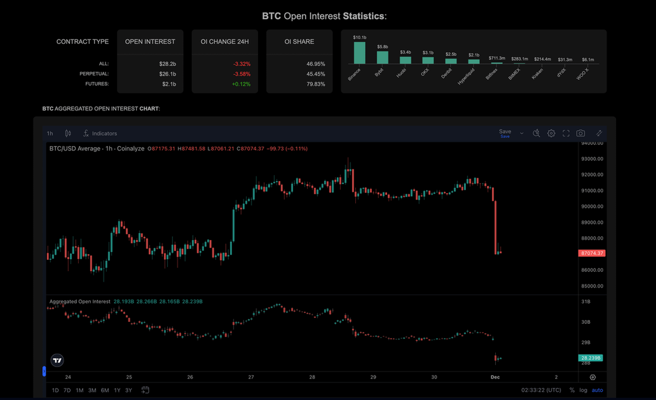Toggle auto scale mode
This screenshot has height=400, width=656.
pos(598,390)
